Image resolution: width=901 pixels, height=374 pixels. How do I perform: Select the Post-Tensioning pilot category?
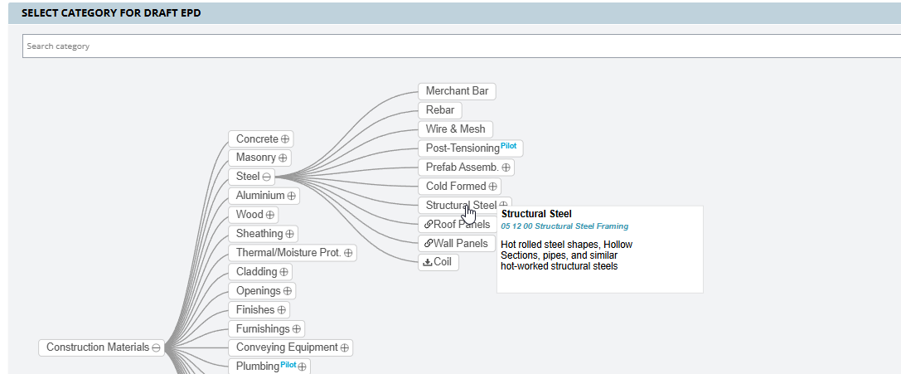click(x=463, y=148)
